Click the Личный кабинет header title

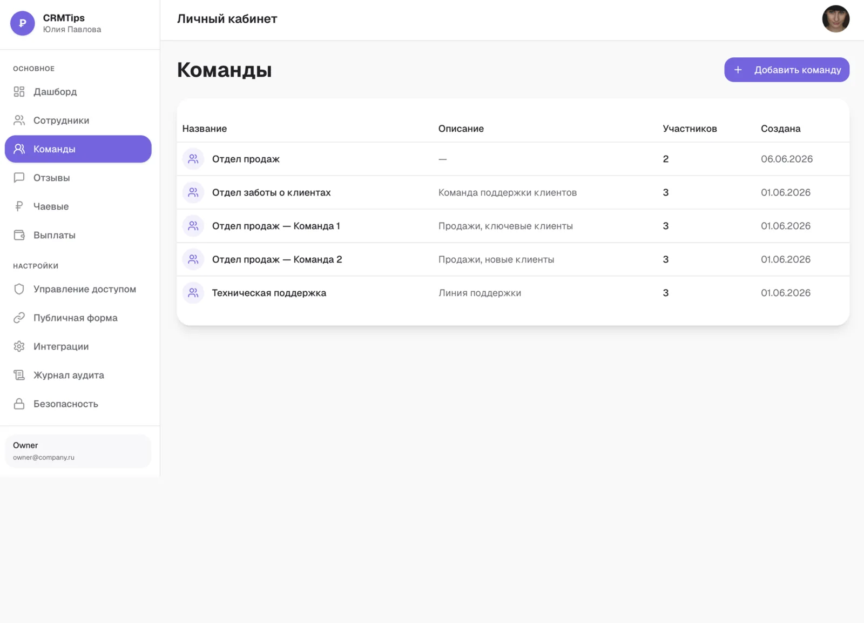(227, 19)
